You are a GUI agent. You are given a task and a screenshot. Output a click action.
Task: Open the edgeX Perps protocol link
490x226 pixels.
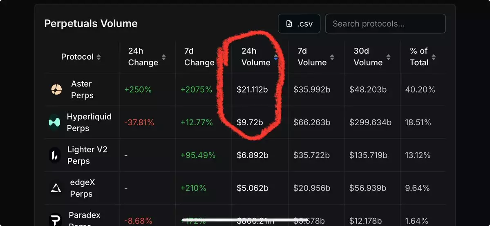82,188
